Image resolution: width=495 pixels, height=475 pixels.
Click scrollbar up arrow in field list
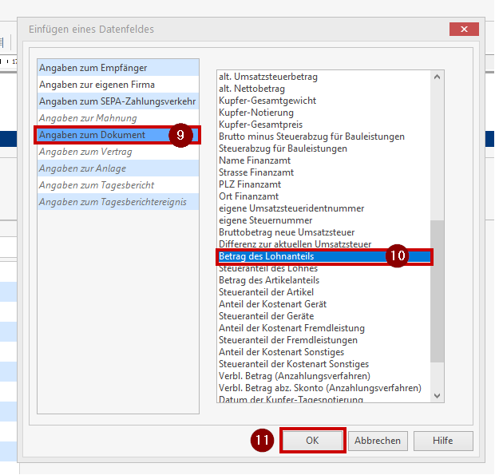point(437,77)
